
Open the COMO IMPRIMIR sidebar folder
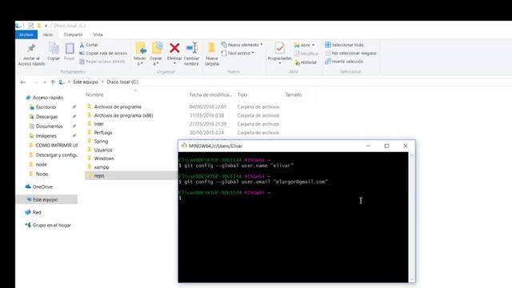57,146
